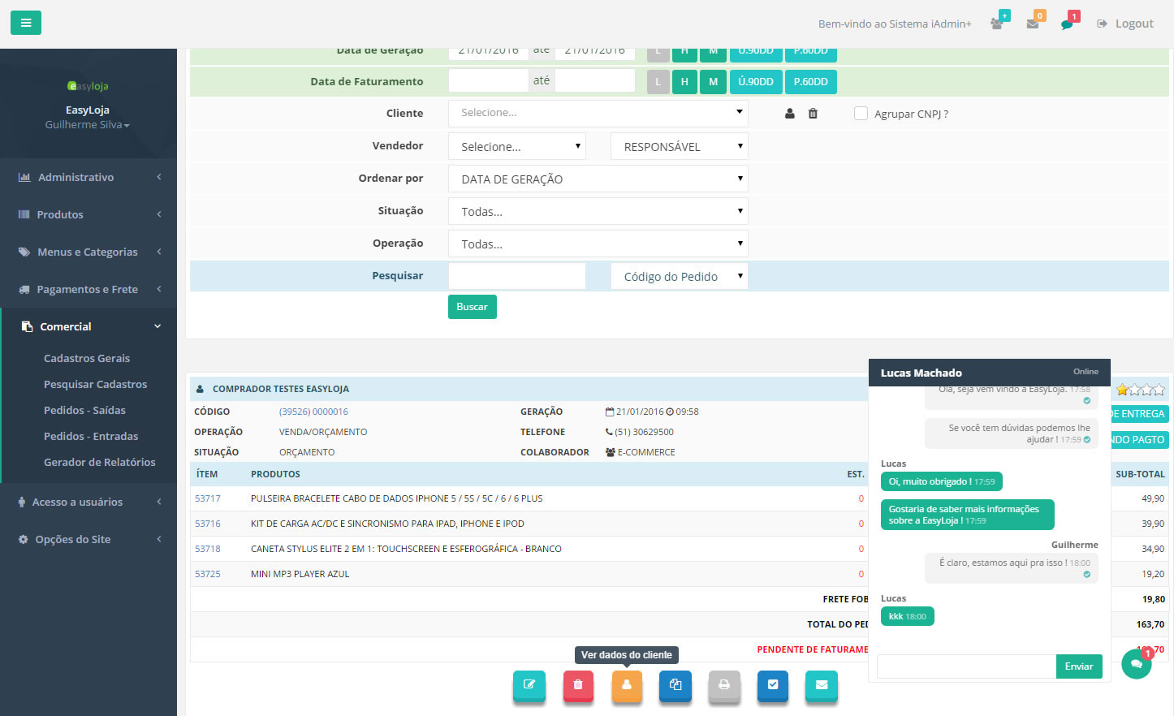Select the blue checkmark approval icon
The height and width of the screenshot is (716, 1174).
773,686
